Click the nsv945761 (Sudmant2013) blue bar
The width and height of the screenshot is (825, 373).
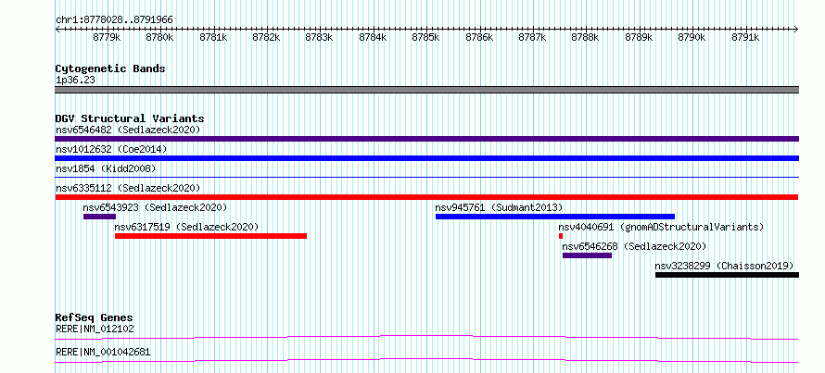(555, 217)
